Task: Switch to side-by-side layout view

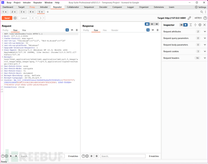Action: [147, 24]
